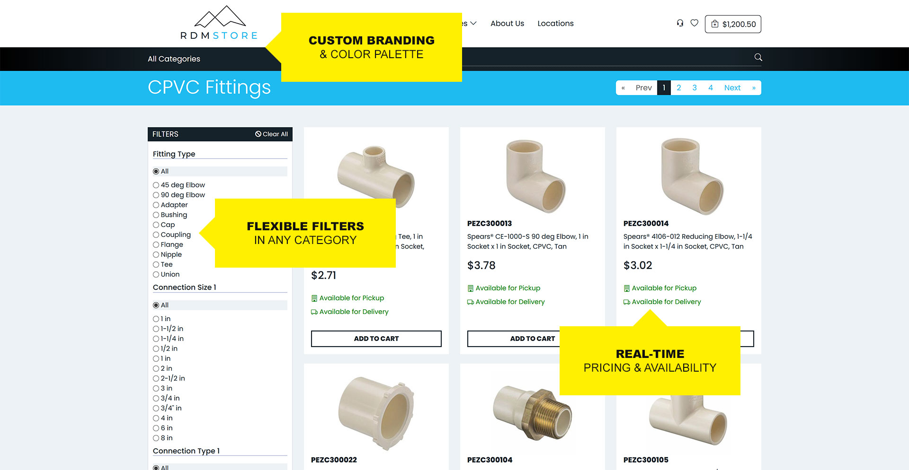Expand the header dropdown chevron menu
909x470 pixels.
[x=473, y=23]
